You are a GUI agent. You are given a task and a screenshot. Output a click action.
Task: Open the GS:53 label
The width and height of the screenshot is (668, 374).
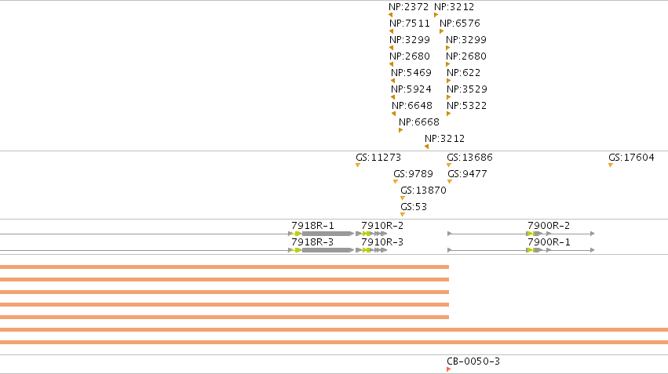[x=414, y=207]
